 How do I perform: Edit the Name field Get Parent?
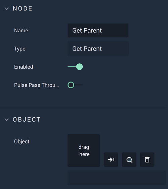[98, 30]
